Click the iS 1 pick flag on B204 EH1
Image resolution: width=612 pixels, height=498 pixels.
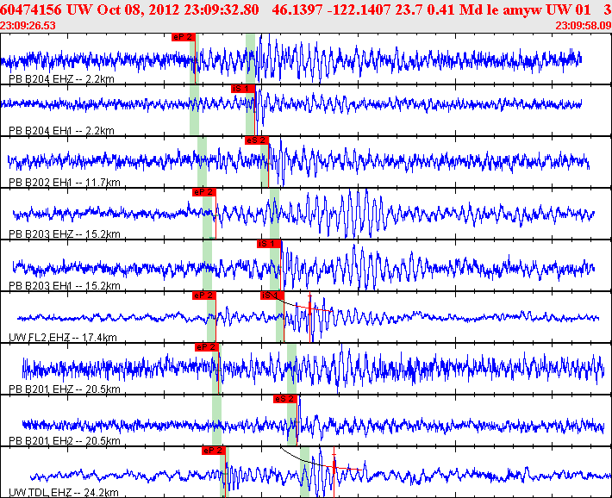tap(243, 89)
